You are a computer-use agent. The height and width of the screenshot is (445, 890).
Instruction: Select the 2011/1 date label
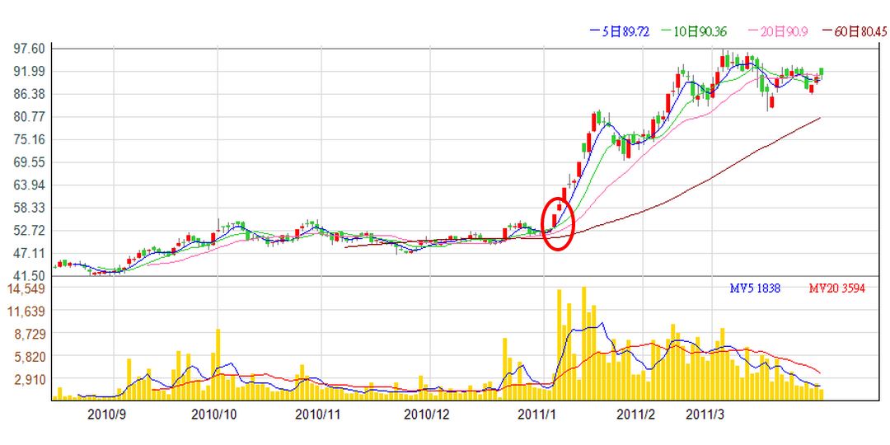pos(537,415)
